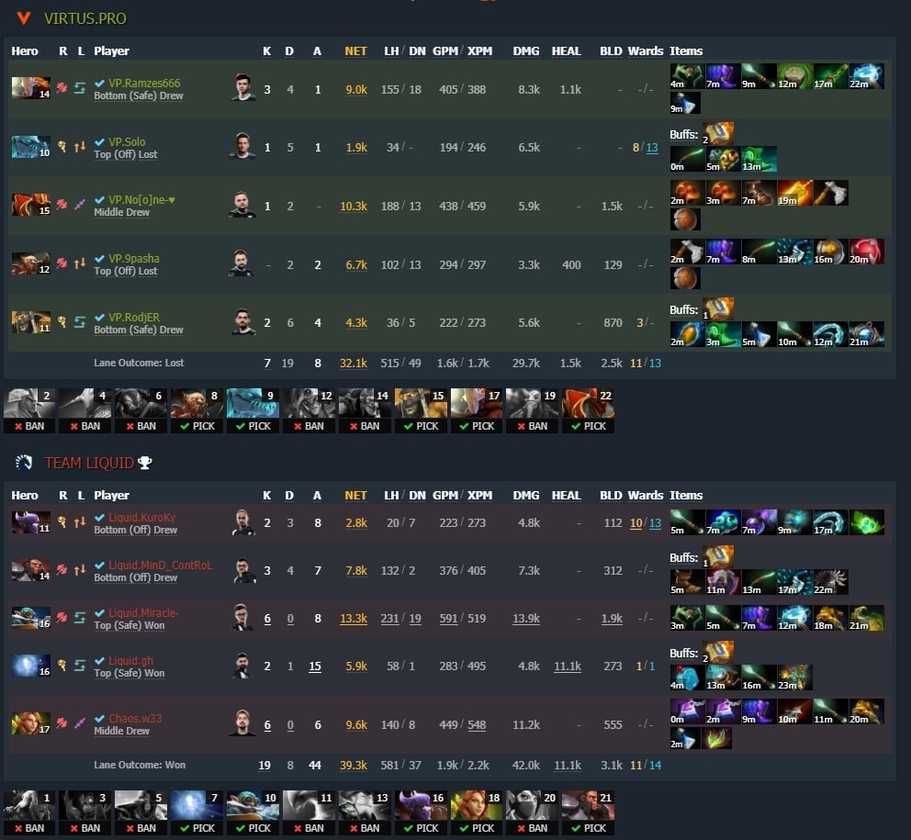Click the verified checkmark beside VP.Solo
Viewport: 911px width, 840px height.
(x=100, y=141)
